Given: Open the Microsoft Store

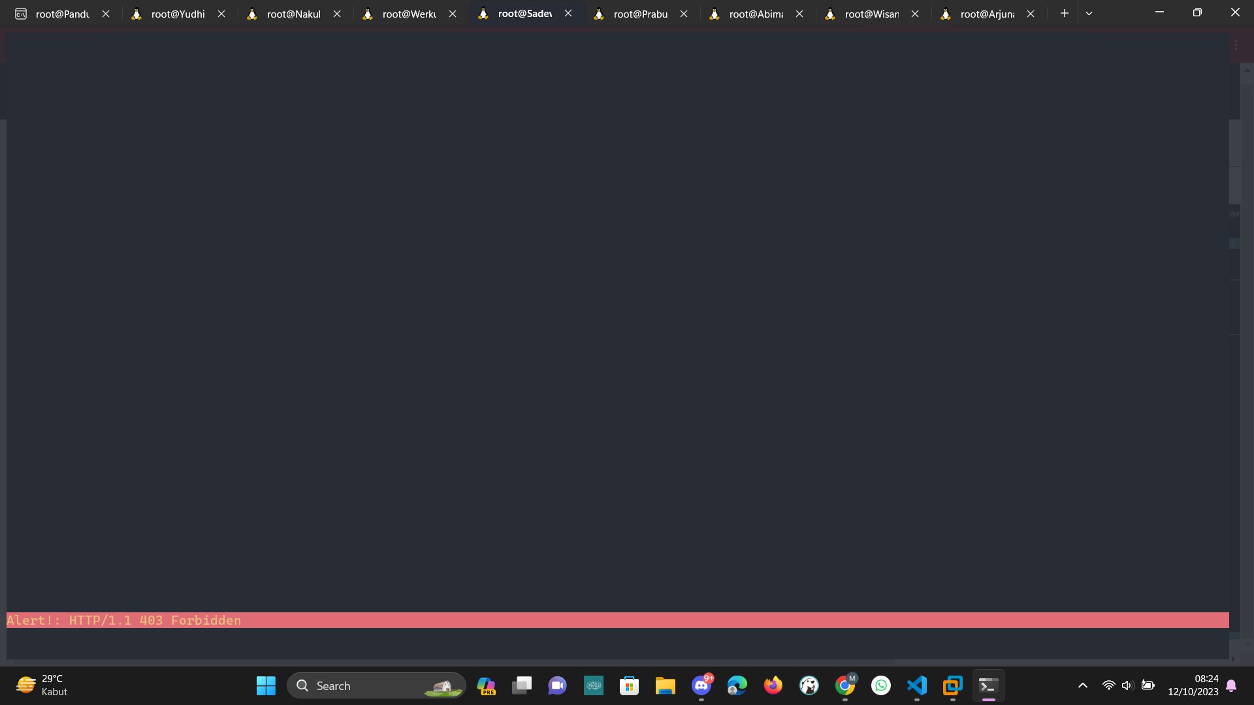Looking at the screenshot, I should [629, 685].
